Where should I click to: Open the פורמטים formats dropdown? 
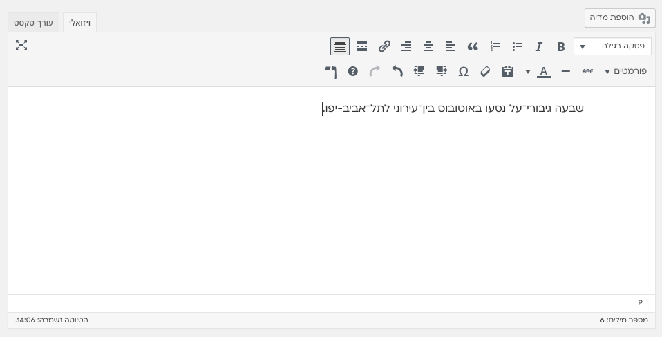tap(625, 71)
